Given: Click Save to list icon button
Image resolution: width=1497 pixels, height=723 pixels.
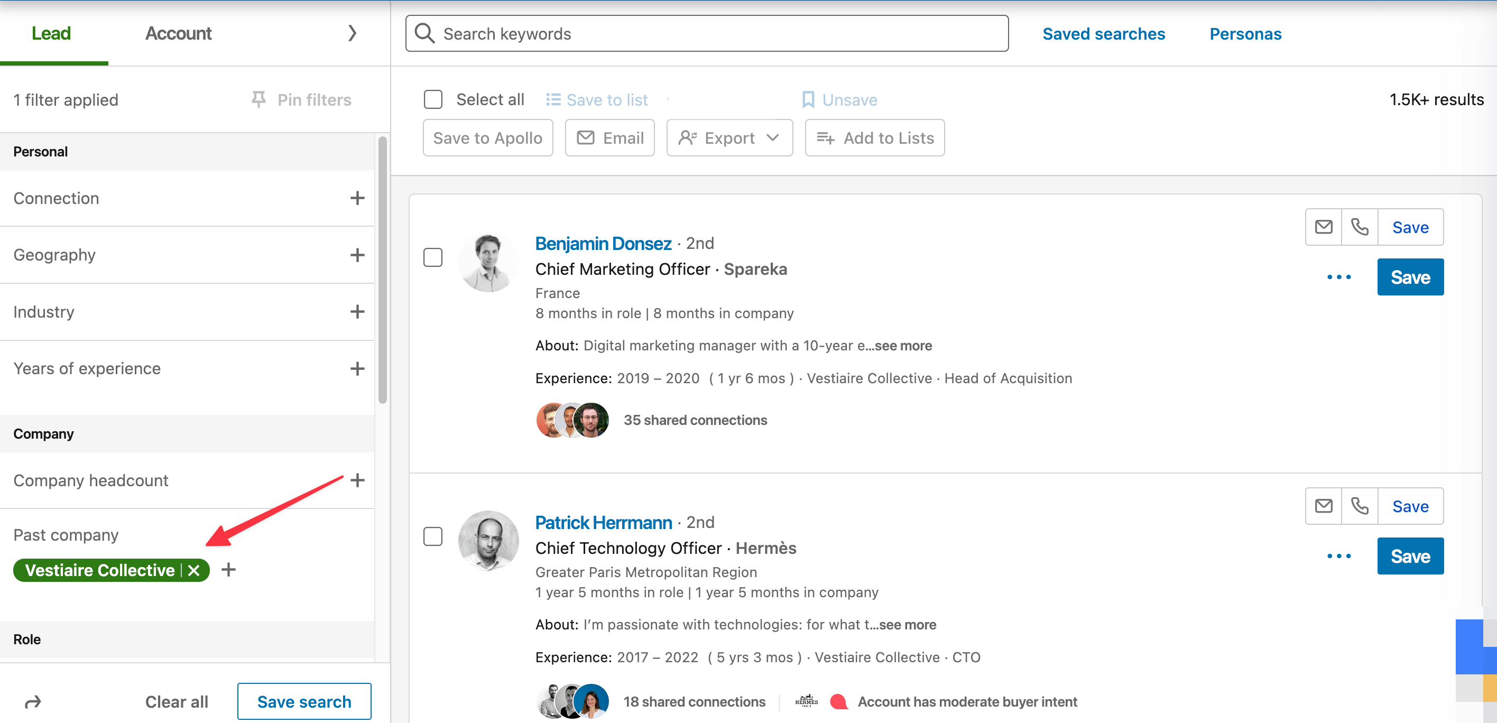Looking at the screenshot, I should pyautogui.click(x=597, y=100).
